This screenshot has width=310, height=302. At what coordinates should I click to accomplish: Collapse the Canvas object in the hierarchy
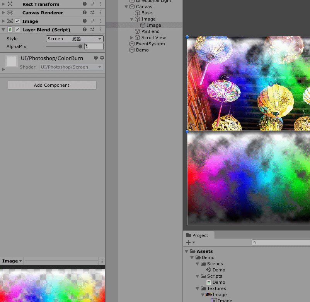click(126, 7)
